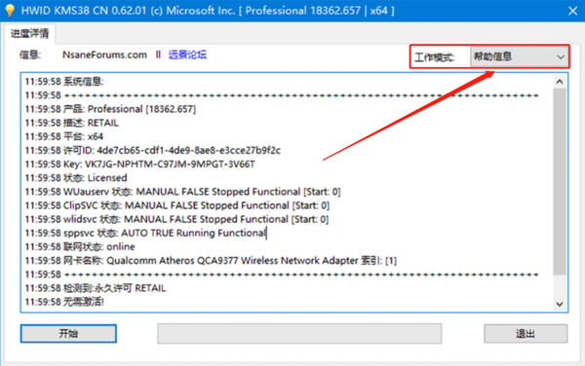Open the 帮助信息 work mode combo box
Viewport: 585px width, 366px height.
tap(519, 56)
